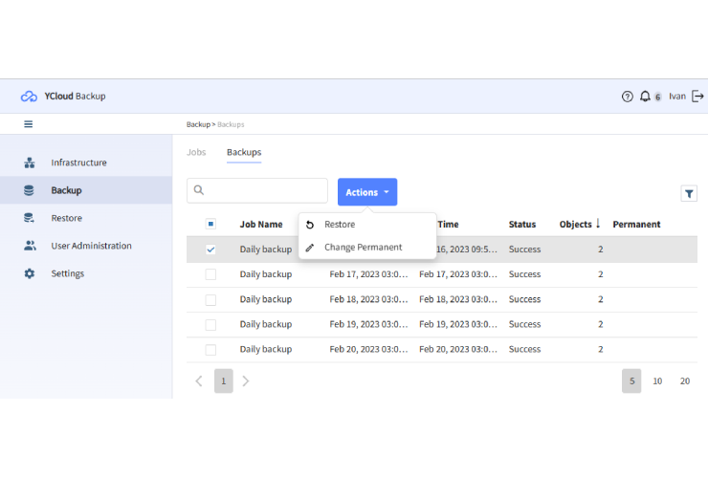Viewport: 708px width, 478px height.
Task: Go to next page arrow
Action: pyautogui.click(x=246, y=381)
